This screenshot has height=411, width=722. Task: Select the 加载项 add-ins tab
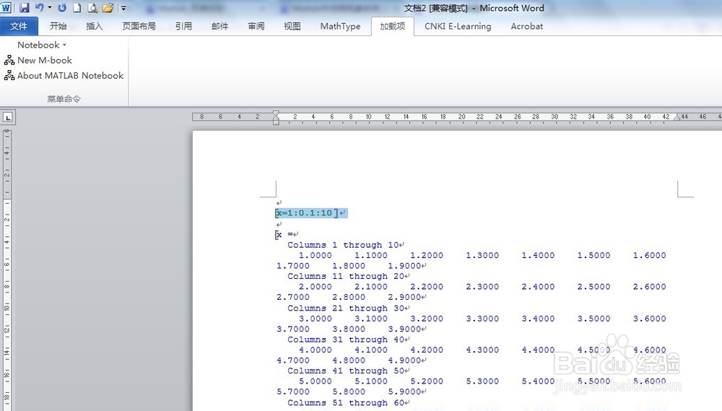coord(392,26)
